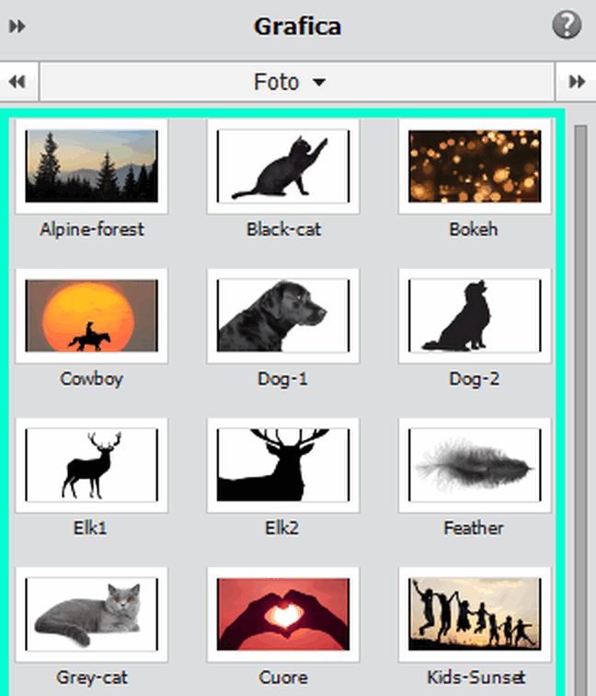The width and height of the screenshot is (596, 696).
Task: Click the Cowboy label text
Action: [91, 379]
